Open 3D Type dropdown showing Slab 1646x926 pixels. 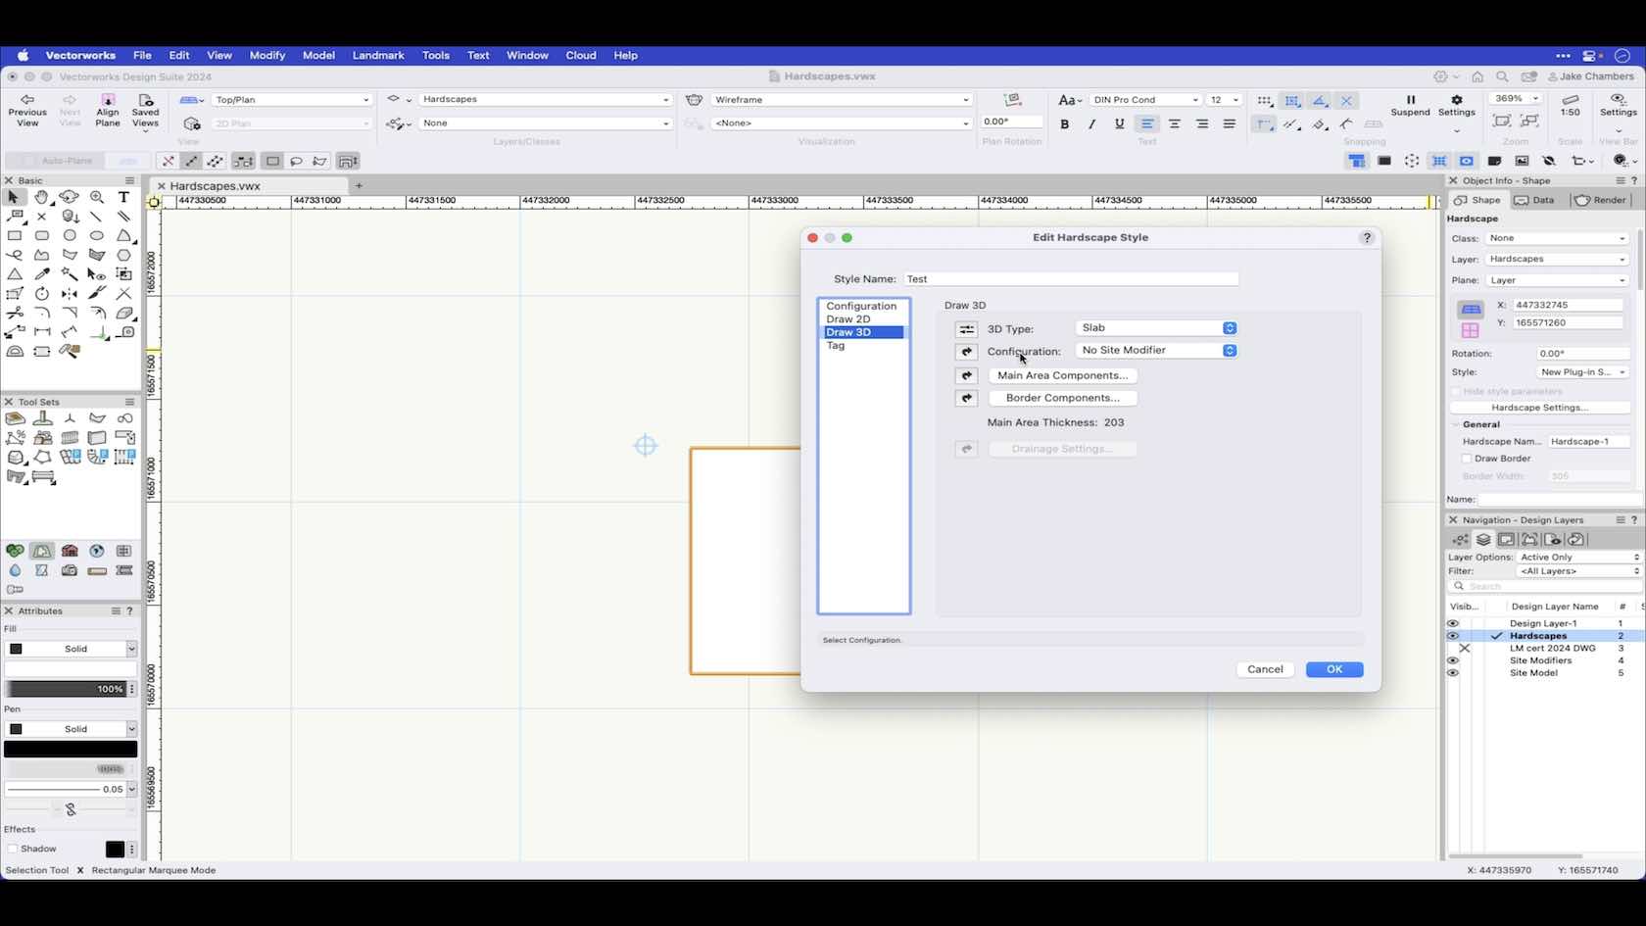tap(1156, 328)
